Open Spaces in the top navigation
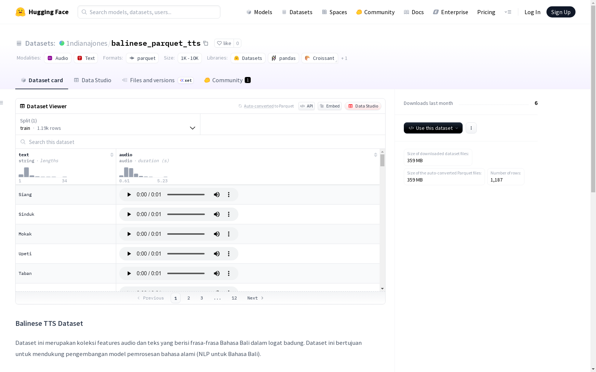Viewport: 596px width, 372px height. click(x=335, y=12)
